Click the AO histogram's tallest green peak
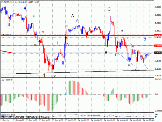The image size is (162, 122). tap(71, 87)
